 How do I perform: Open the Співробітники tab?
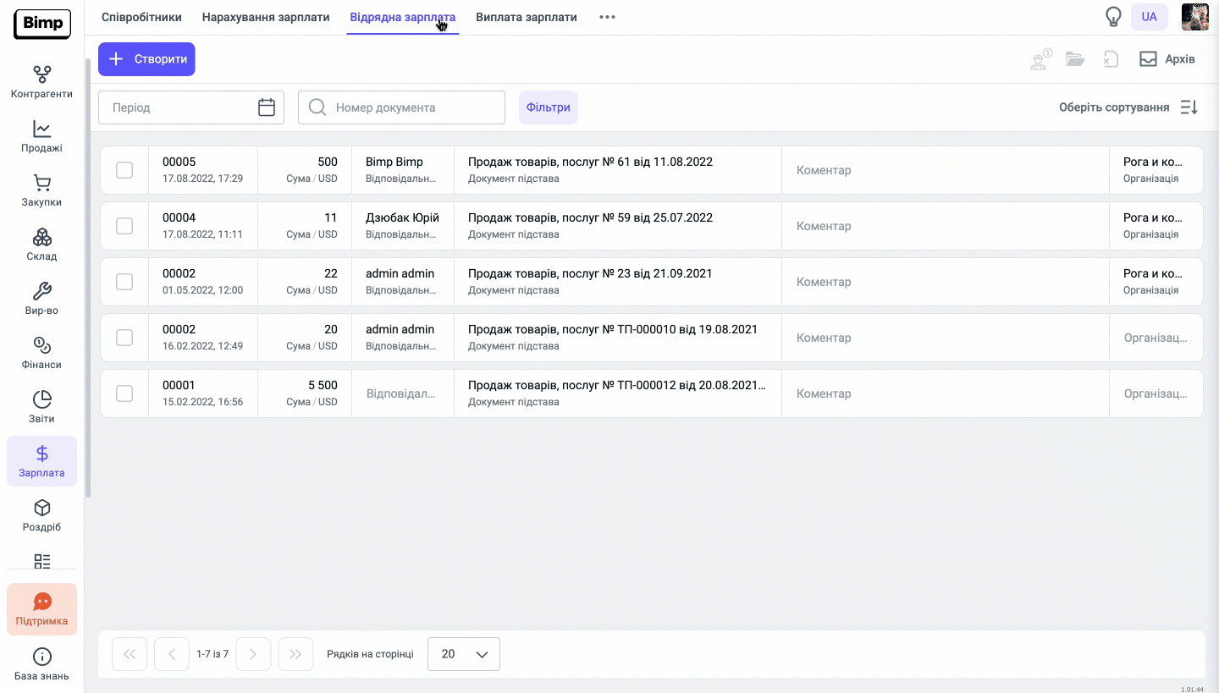(x=141, y=17)
